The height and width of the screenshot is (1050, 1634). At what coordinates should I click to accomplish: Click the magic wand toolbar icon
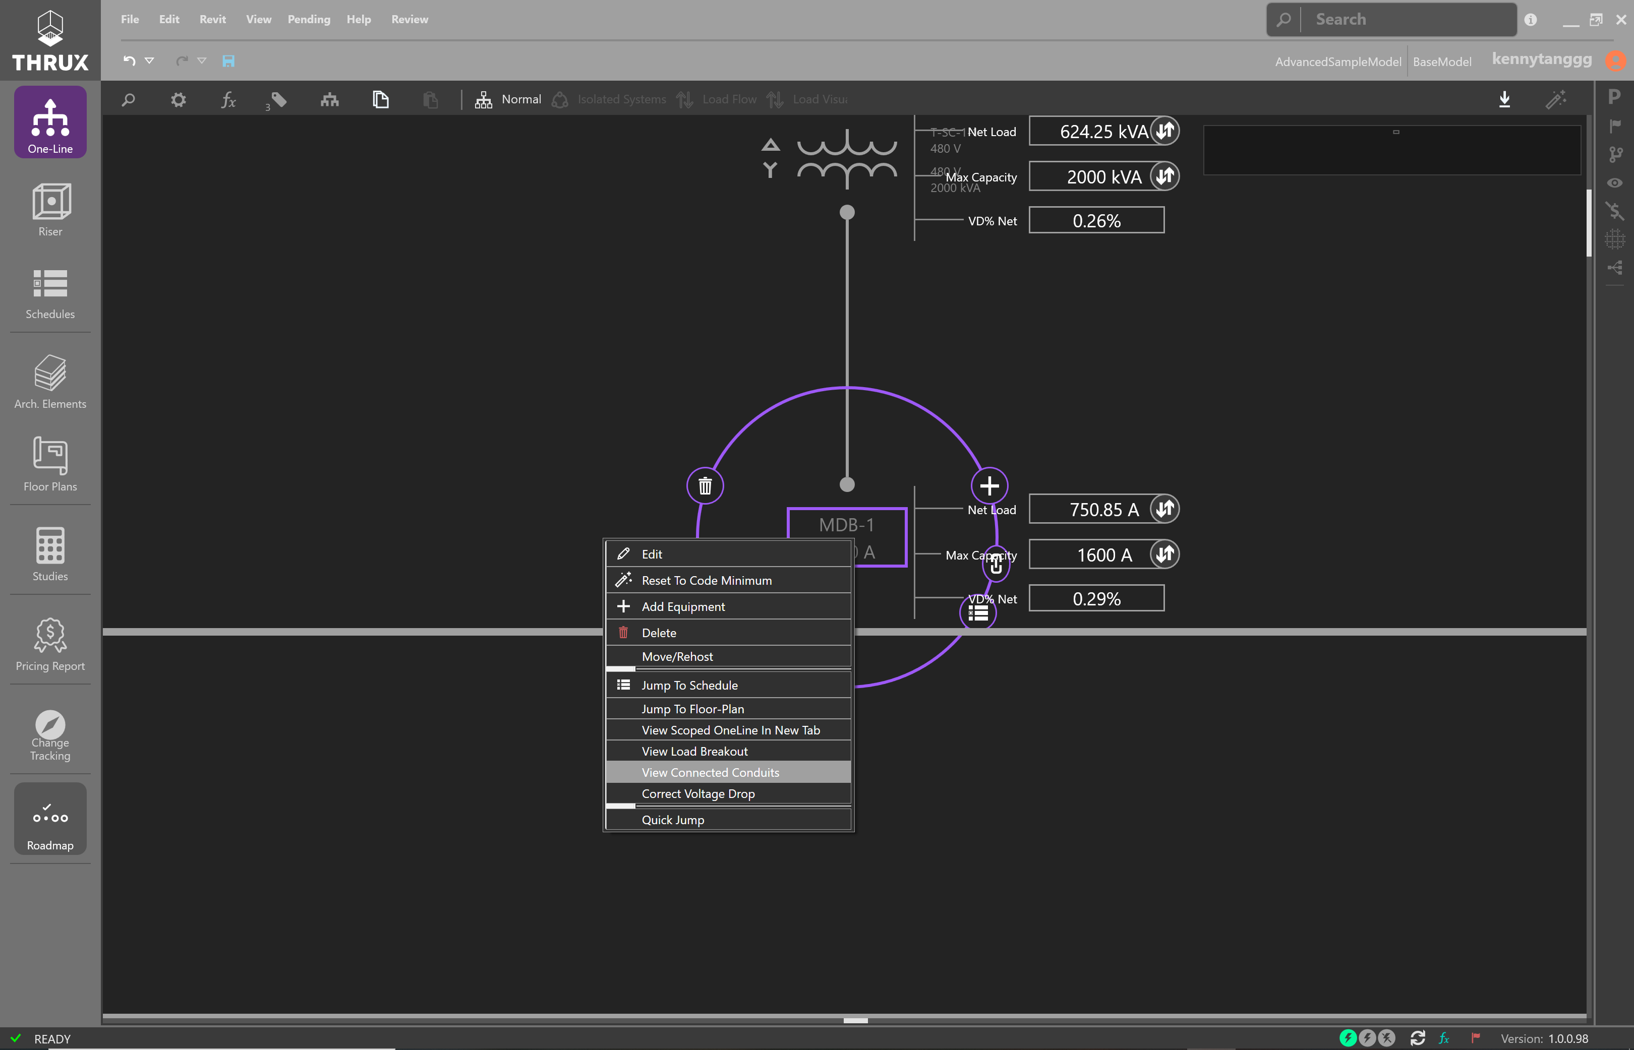point(1555,99)
